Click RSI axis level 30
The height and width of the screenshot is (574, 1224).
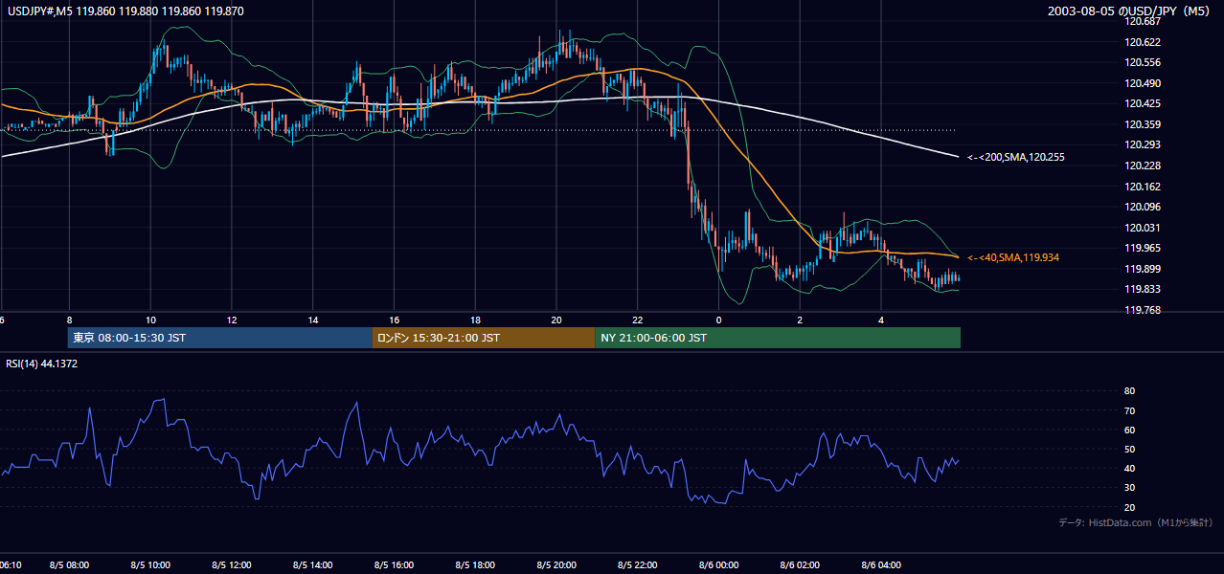[1129, 488]
